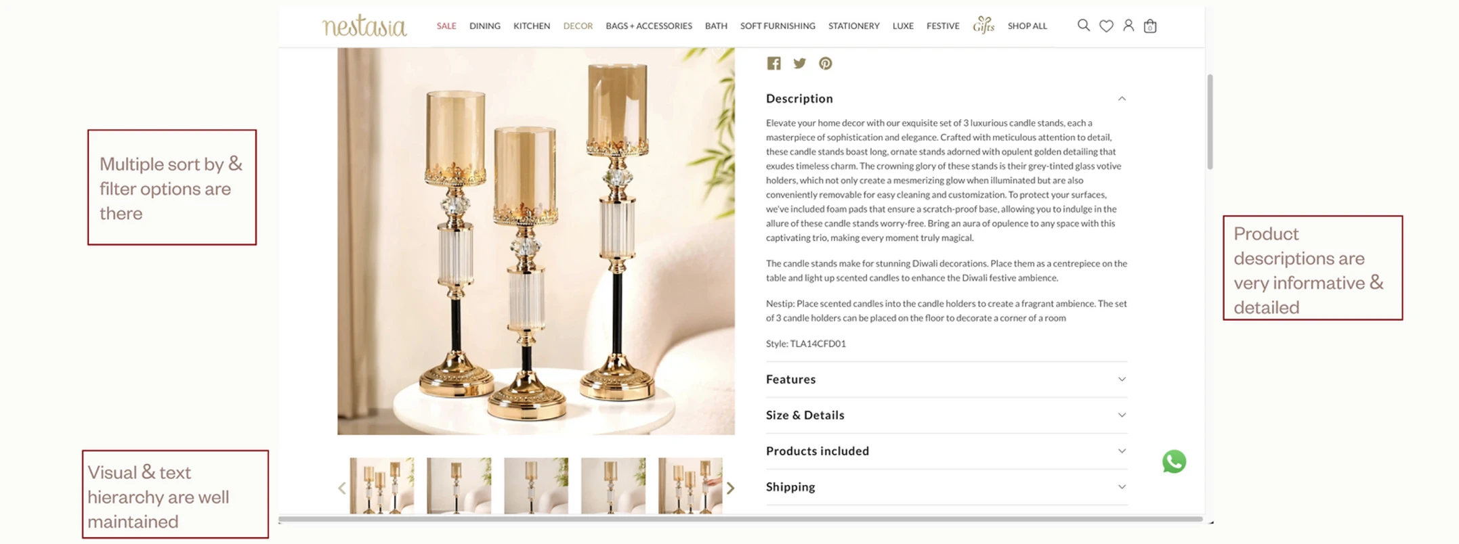The height and width of the screenshot is (544, 1459).
Task: Open the user account icon
Action: 1128,26
